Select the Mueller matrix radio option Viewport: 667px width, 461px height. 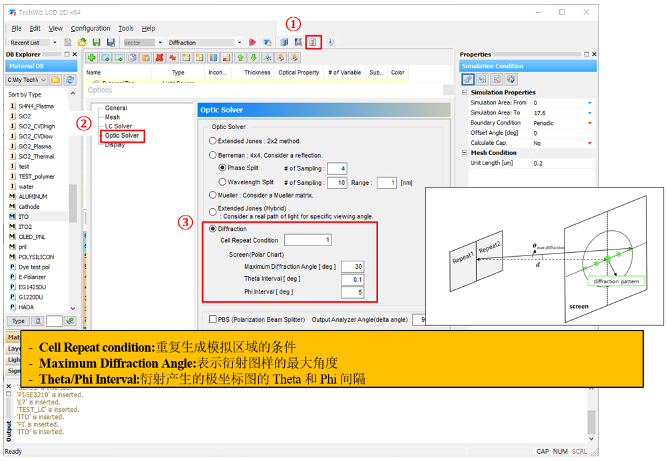pos(213,196)
